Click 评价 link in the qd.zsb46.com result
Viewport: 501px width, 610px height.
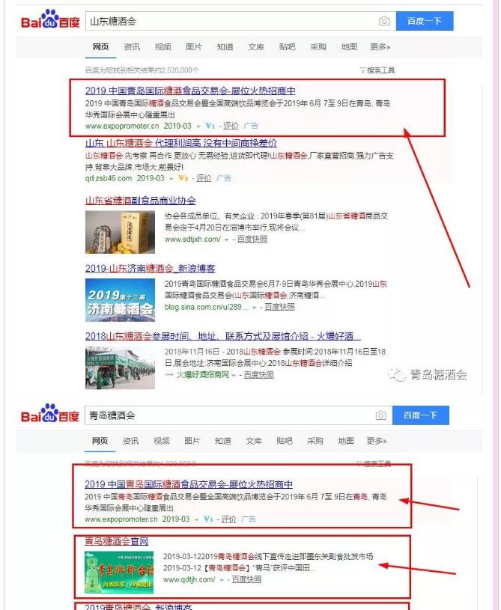point(204,178)
